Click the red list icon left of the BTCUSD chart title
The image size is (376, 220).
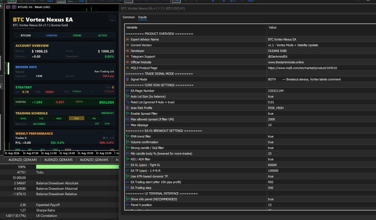click(x=8, y=7)
